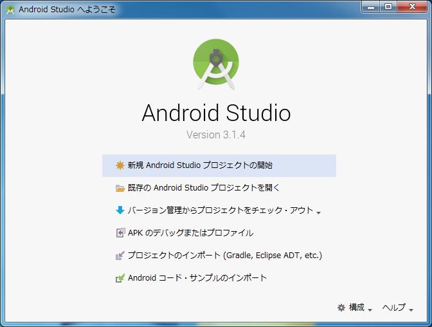Choose APK のデバッグまたはプロファイル
The width and height of the screenshot is (432, 327).
tap(191, 233)
